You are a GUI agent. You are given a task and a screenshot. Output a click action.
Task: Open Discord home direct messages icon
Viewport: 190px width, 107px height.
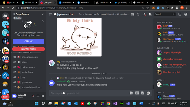pos(5,16)
